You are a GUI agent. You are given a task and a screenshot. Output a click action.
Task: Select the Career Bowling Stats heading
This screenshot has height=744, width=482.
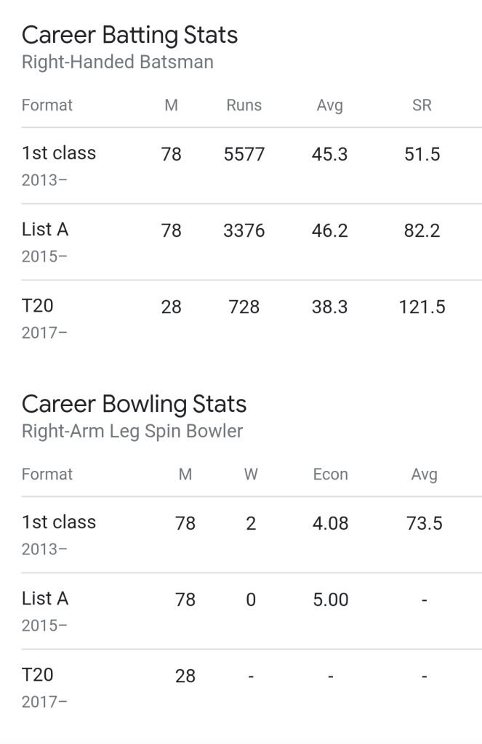click(x=134, y=405)
